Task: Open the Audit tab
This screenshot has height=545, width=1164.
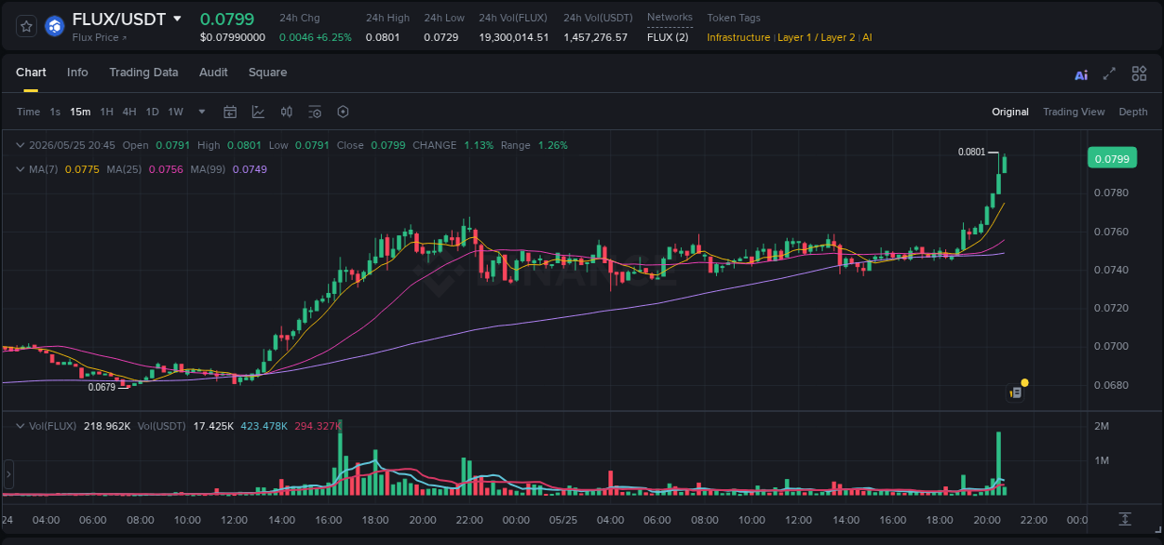Action: [x=213, y=73]
